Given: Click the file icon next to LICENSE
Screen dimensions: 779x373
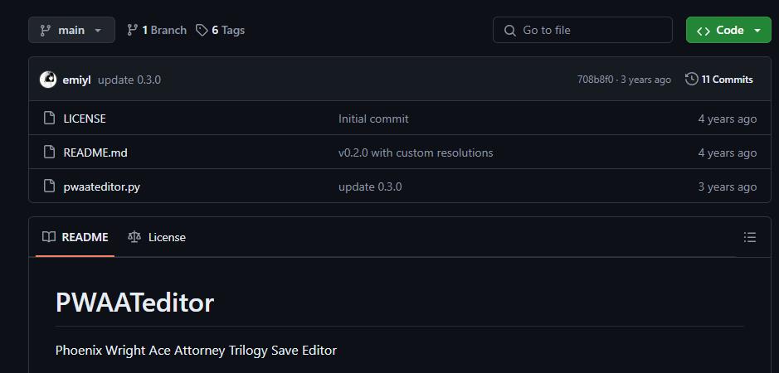Looking at the screenshot, I should pyautogui.click(x=49, y=119).
